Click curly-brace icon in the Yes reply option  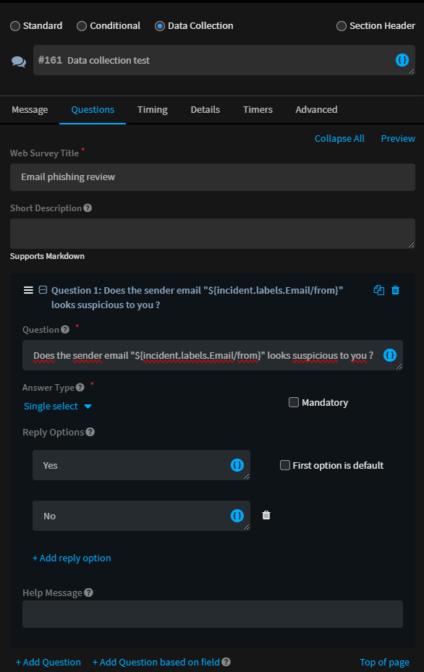(x=237, y=465)
